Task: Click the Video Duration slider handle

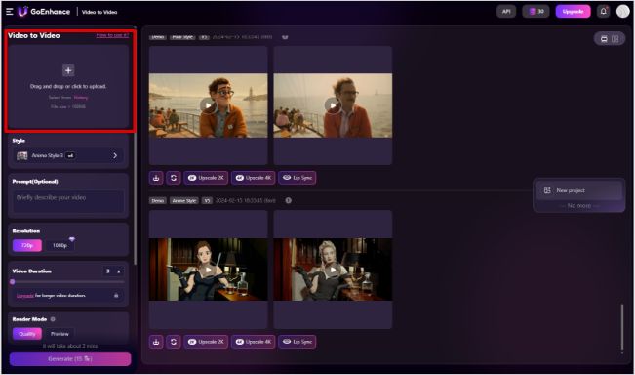Action: pos(13,282)
